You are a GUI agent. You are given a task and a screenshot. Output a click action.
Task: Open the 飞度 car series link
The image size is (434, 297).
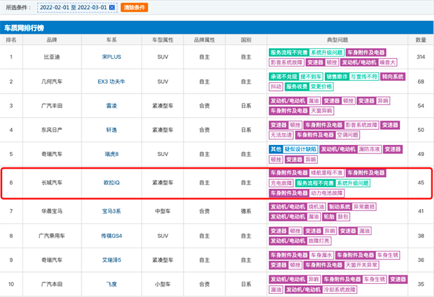point(112,284)
